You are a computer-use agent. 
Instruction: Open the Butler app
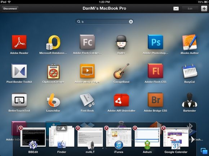point(121,42)
